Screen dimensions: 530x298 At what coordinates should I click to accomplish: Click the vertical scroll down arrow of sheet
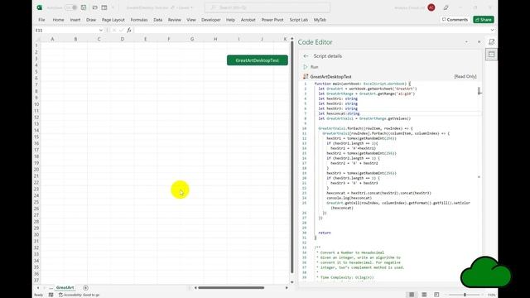(292, 281)
